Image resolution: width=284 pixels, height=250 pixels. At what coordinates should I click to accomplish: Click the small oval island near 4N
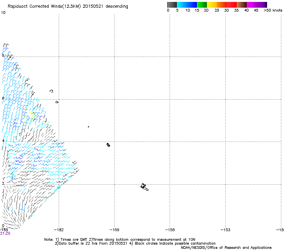pyautogui.click(x=108, y=145)
